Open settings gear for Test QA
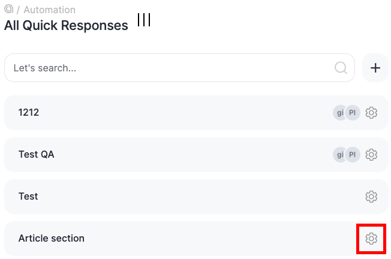391x259 pixels. tap(371, 155)
